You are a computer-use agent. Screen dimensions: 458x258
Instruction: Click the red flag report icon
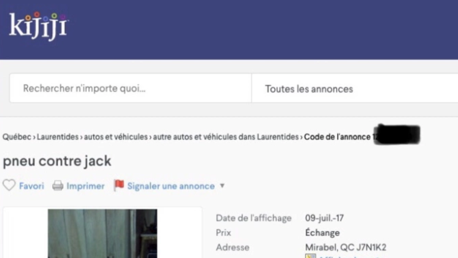[119, 186]
